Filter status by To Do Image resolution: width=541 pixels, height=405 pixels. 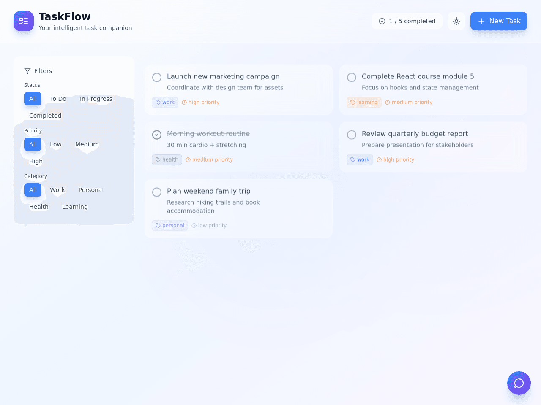(58, 99)
